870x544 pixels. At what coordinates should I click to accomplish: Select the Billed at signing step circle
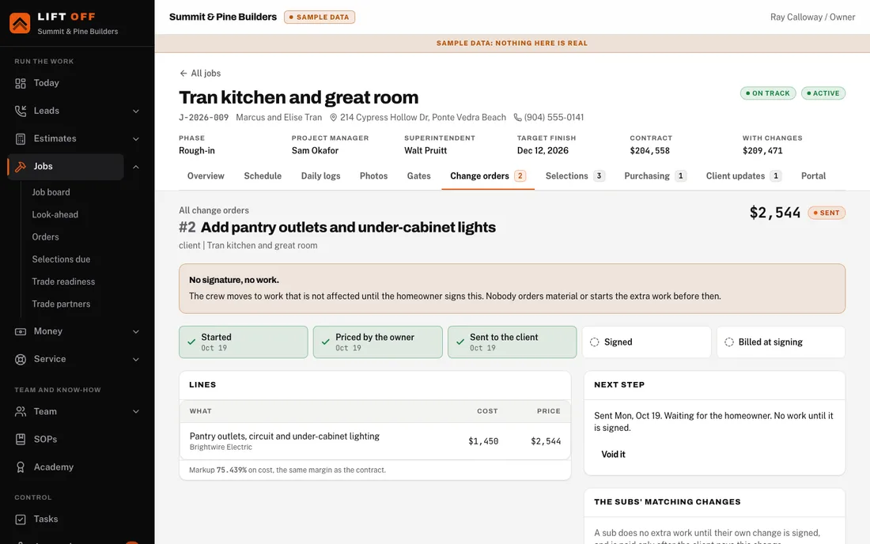point(729,342)
